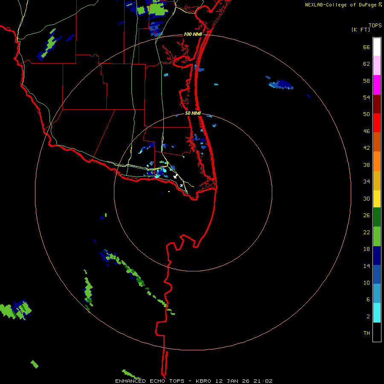Click the light blue 14 kft swatch
This screenshot has height=384, width=384.
pos(377,294)
